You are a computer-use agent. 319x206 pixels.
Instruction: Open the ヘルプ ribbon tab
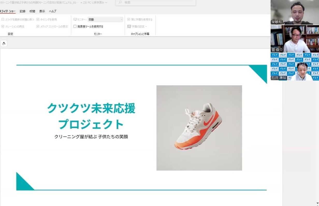pyautogui.click(x=53, y=11)
